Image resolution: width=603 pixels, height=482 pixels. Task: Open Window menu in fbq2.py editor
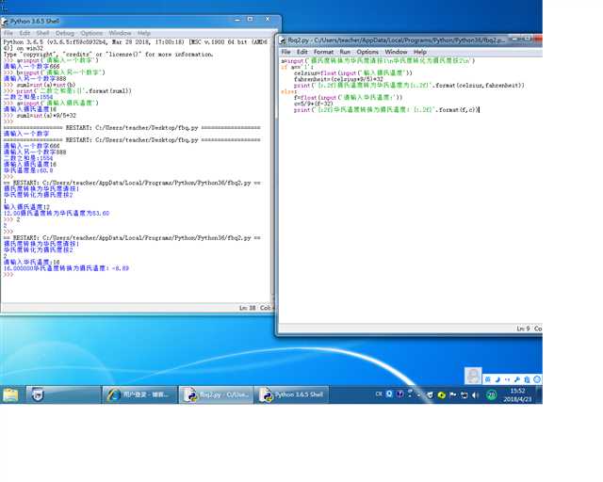pyautogui.click(x=396, y=52)
